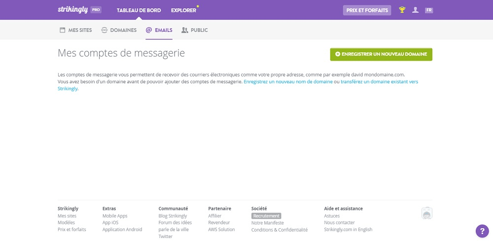Screen dimensions: 493x241
Task: Open AWS Solution footer link
Action: 221,229
